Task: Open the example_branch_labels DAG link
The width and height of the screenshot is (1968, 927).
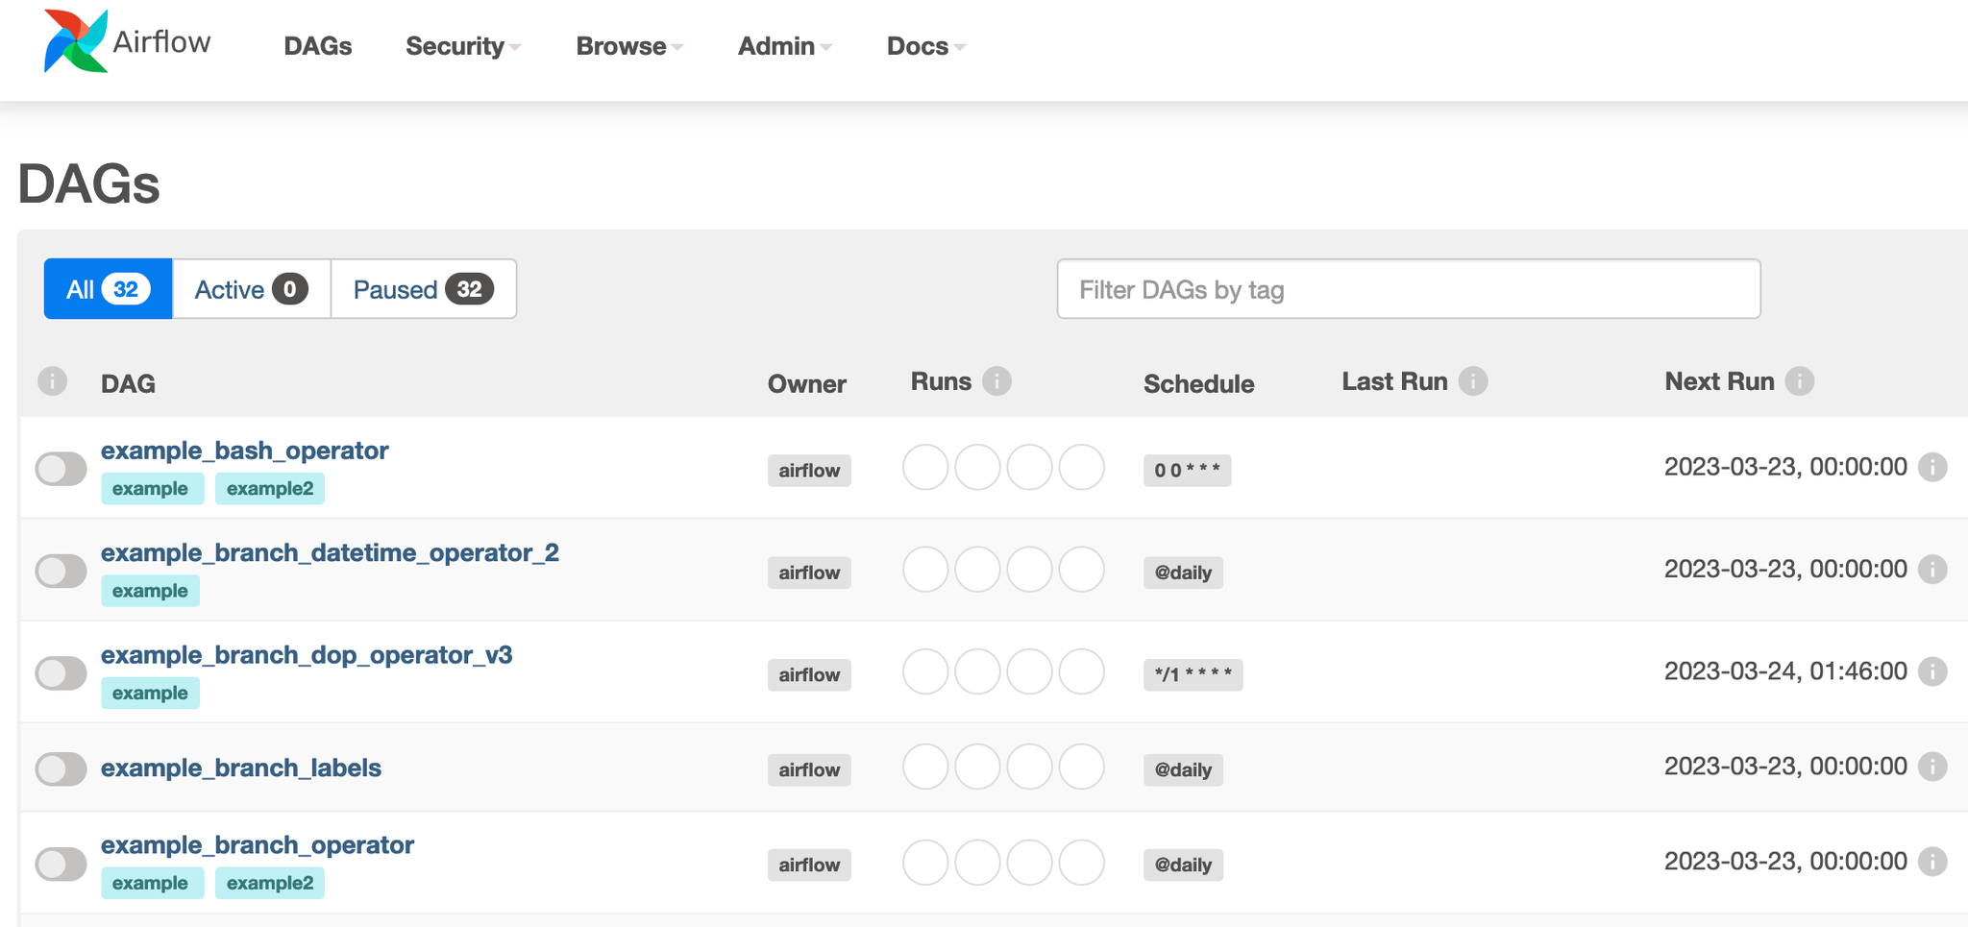Action: (241, 768)
